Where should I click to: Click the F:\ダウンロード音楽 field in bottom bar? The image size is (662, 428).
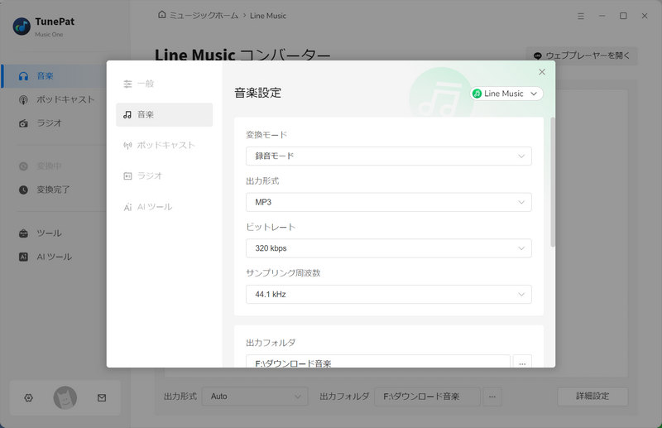pos(427,397)
